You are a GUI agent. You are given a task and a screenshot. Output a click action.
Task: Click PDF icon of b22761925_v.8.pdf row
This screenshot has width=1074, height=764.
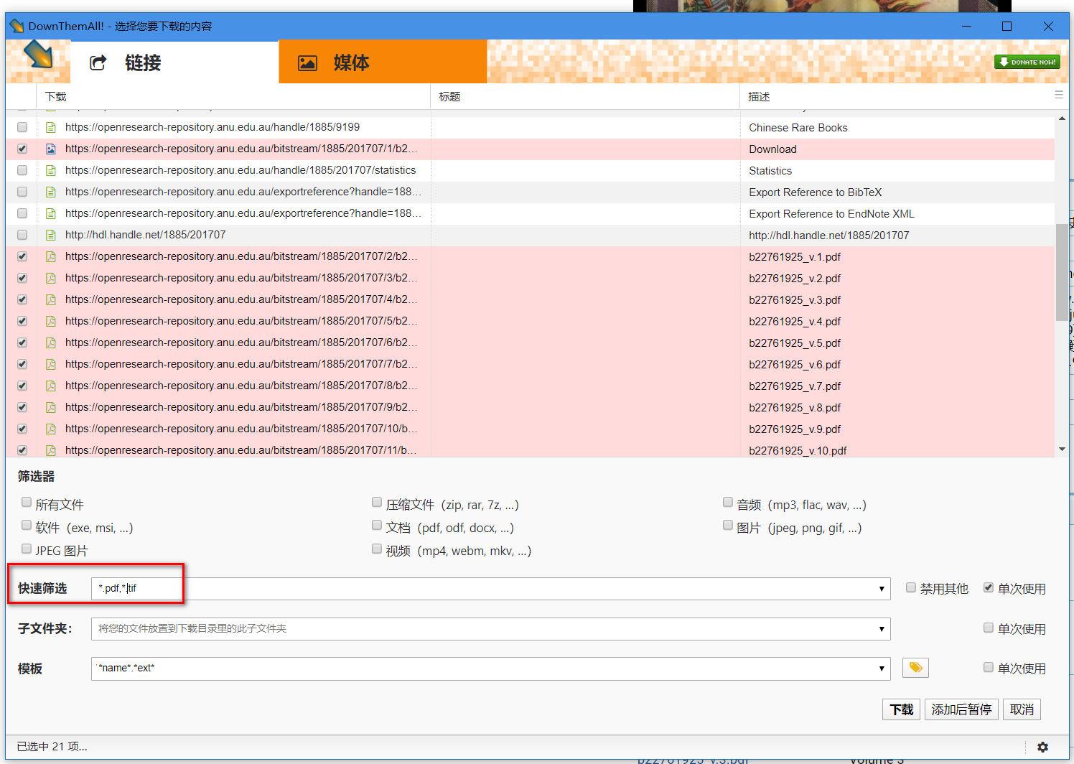(x=51, y=407)
